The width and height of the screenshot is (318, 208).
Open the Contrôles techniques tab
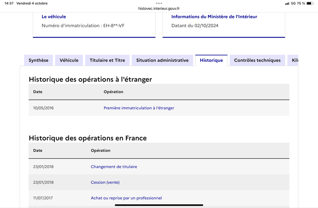[257, 60]
